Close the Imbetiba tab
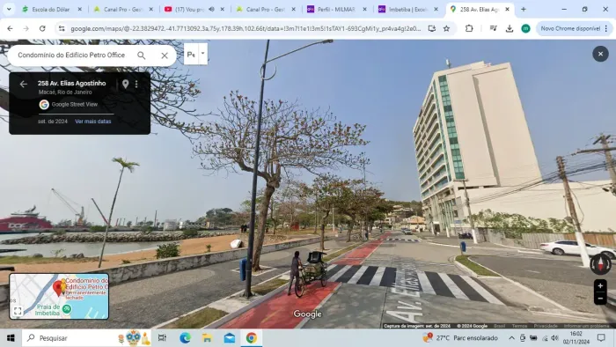The width and height of the screenshot is (616, 347). tap(436, 9)
